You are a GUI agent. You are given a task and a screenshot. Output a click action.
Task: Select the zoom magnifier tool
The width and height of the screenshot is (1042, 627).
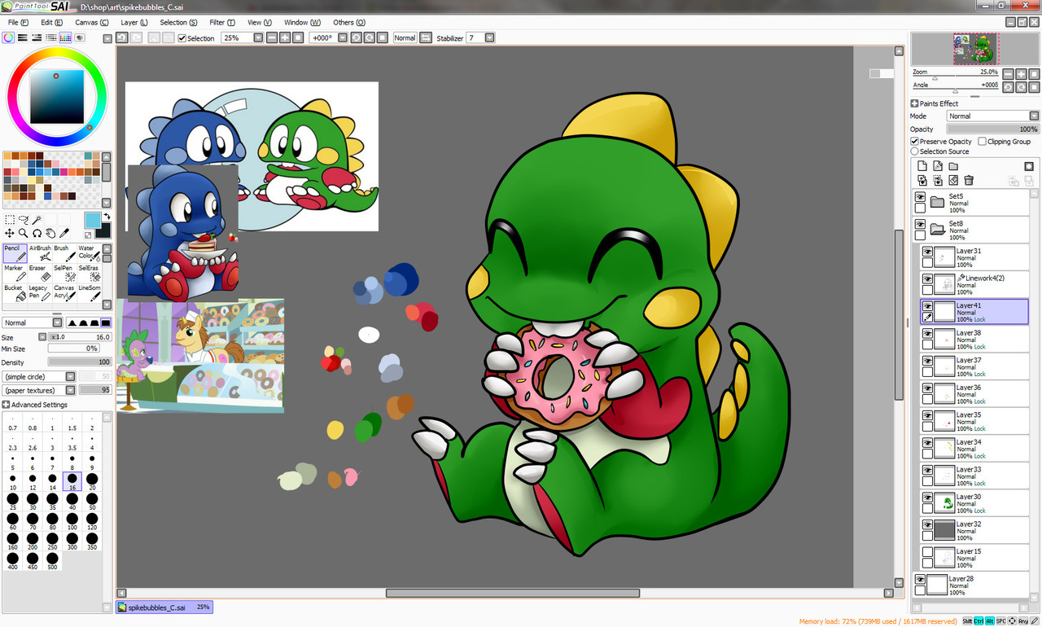point(24,233)
